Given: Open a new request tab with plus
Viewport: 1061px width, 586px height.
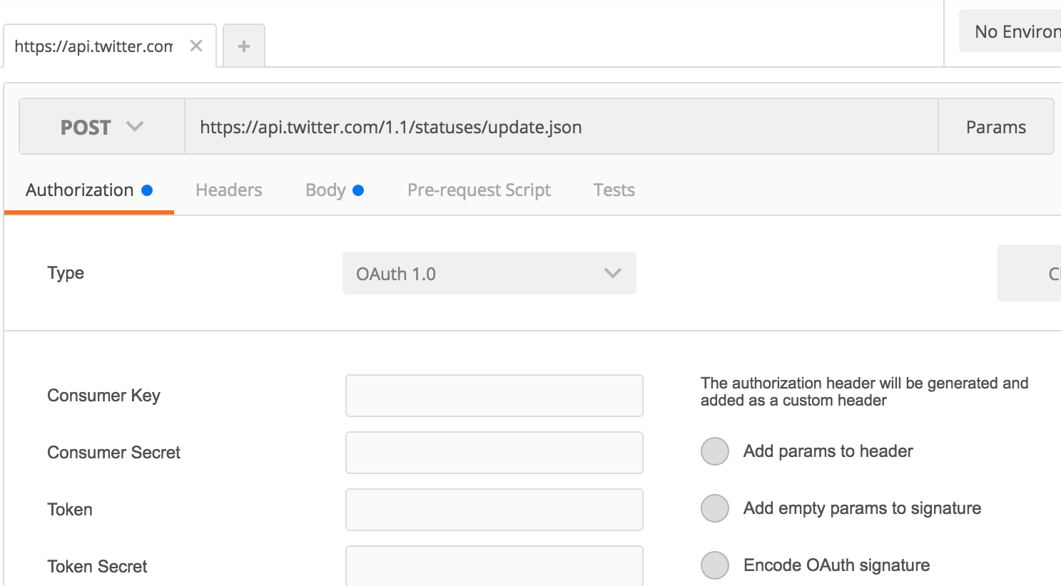Looking at the screenshot, I should pos(244,46).
